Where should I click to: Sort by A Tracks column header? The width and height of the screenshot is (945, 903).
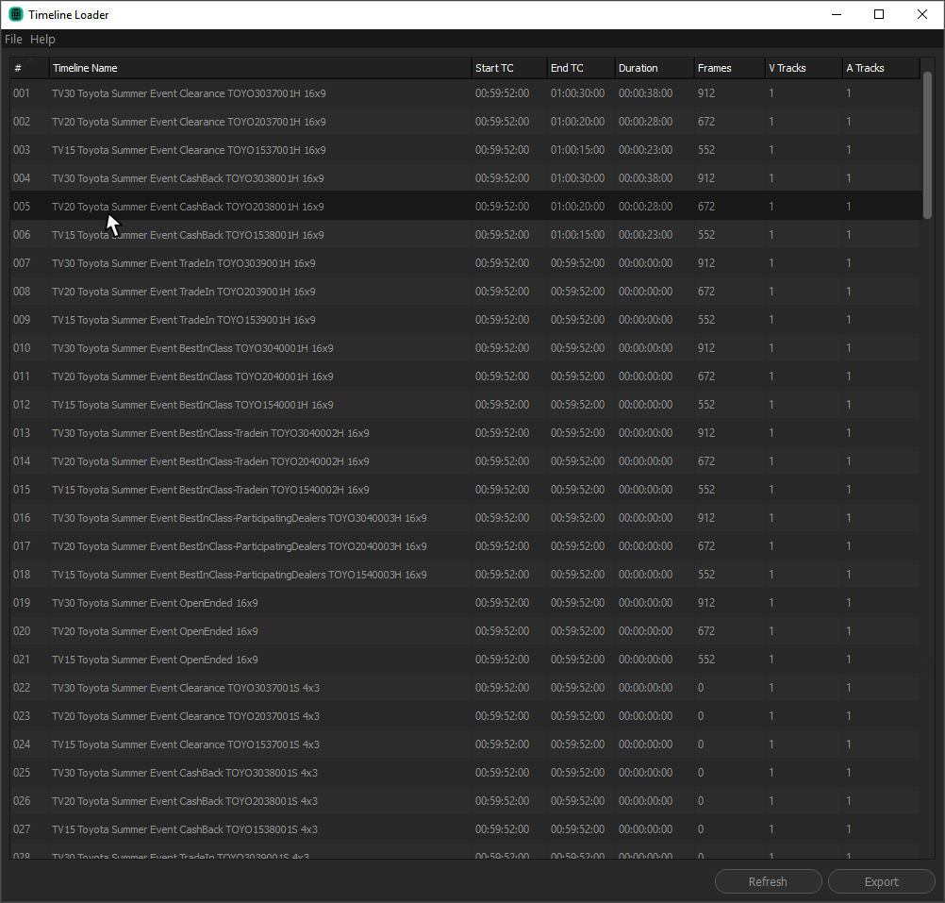[x=881, y=68]
